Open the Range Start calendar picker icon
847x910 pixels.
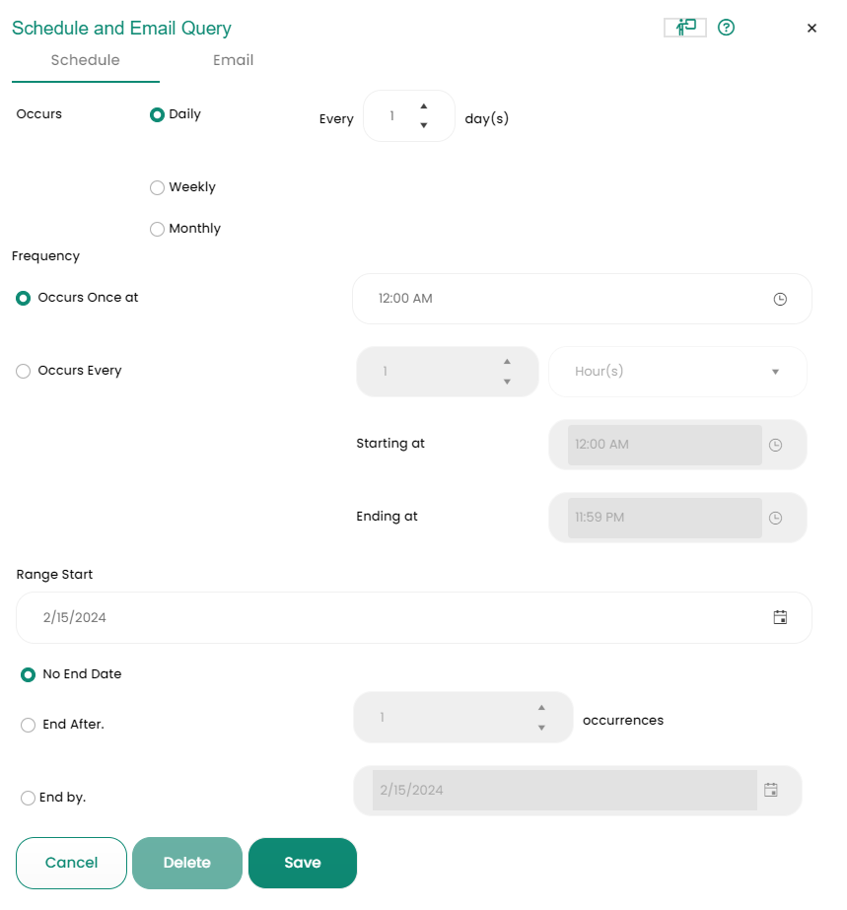point(780,618)
